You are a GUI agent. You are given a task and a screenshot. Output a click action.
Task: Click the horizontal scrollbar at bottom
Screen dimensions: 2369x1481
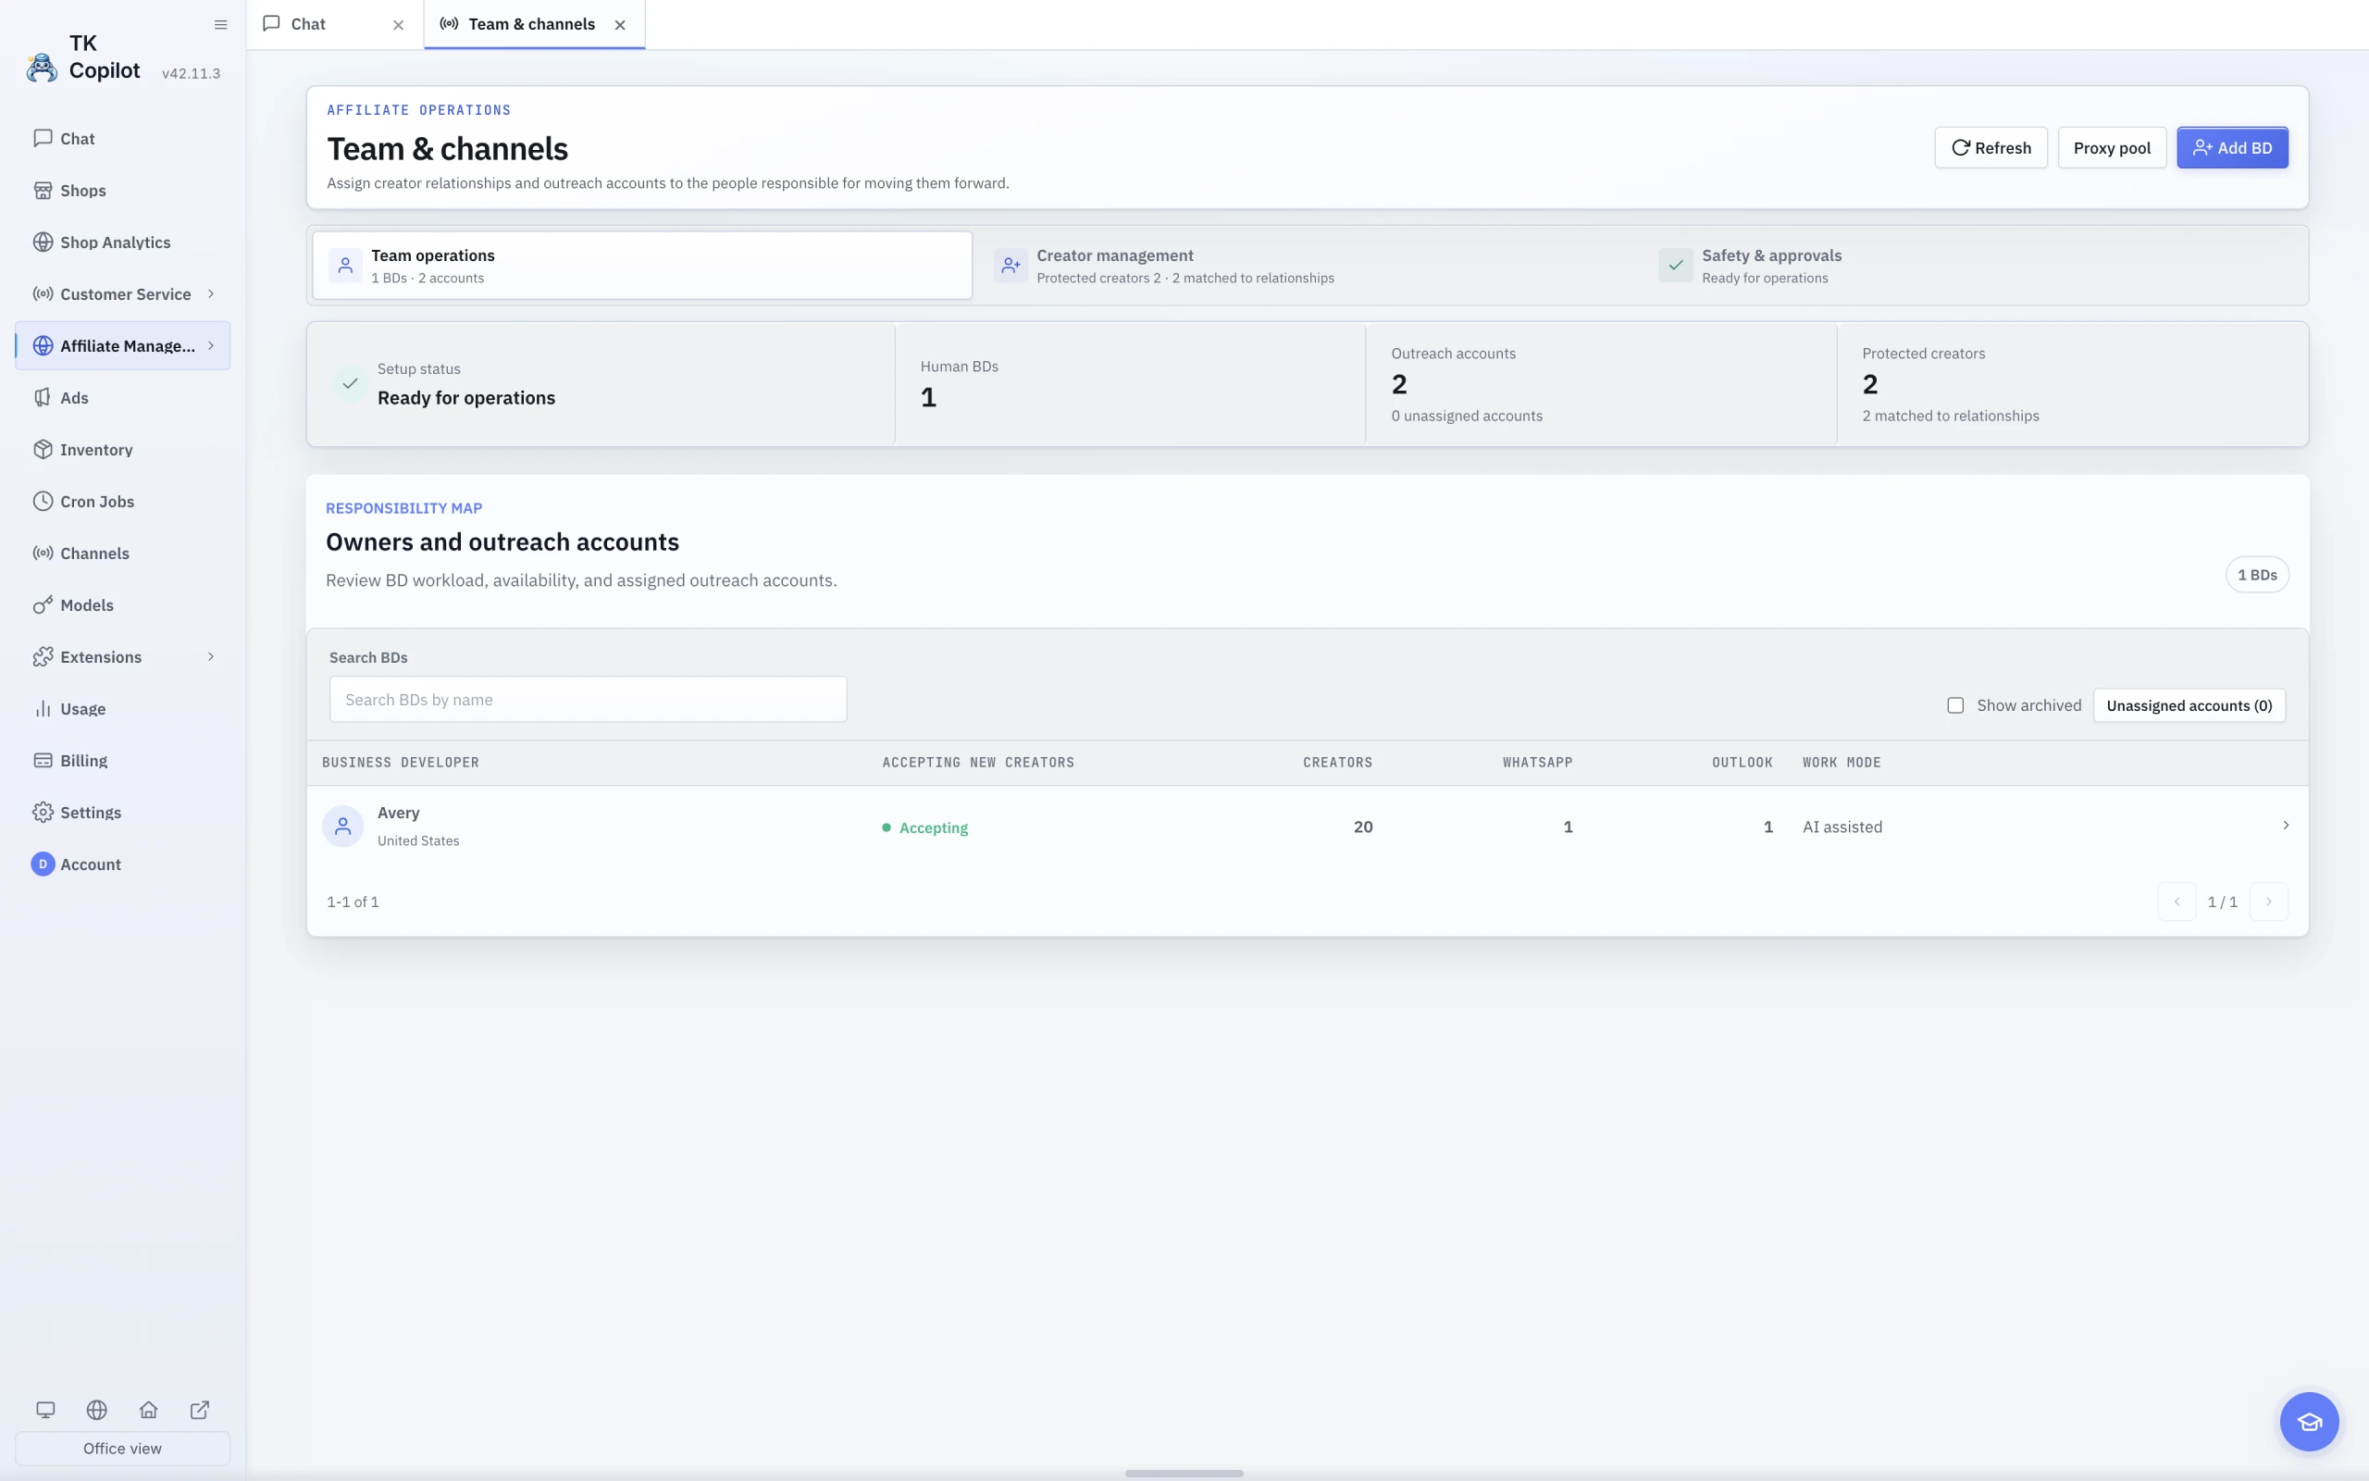1184,1474
